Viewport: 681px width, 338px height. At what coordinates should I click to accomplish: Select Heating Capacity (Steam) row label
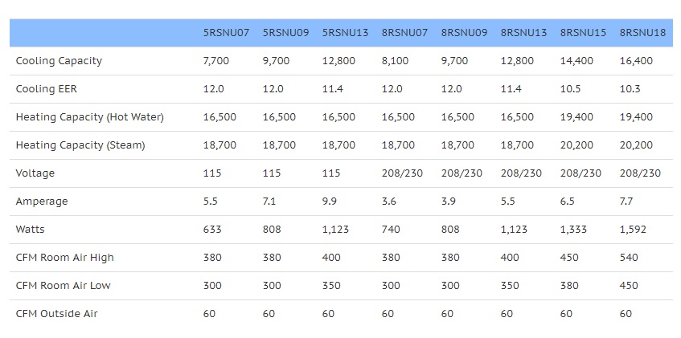tap(80, 145)
